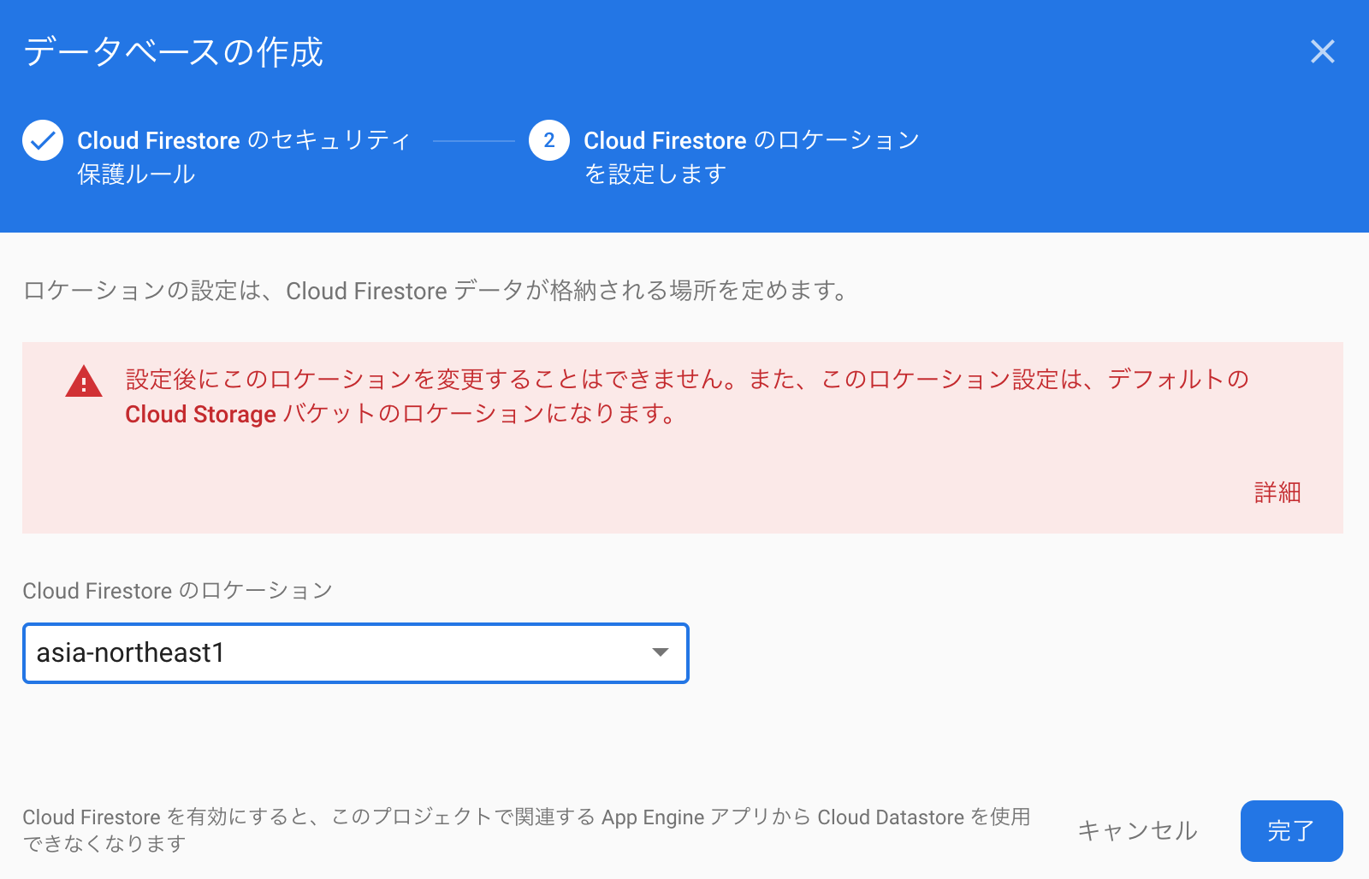Viewport: 1369px width, 879px height.
Task: Close the database creation dialog
Action: 1323,52
